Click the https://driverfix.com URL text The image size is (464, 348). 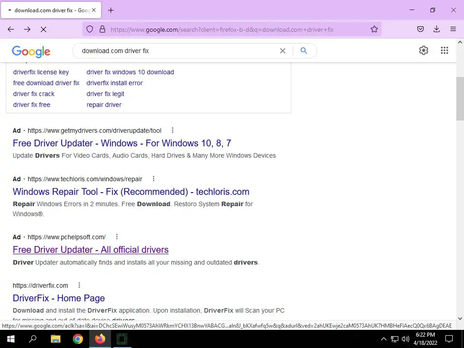(40, 285)
